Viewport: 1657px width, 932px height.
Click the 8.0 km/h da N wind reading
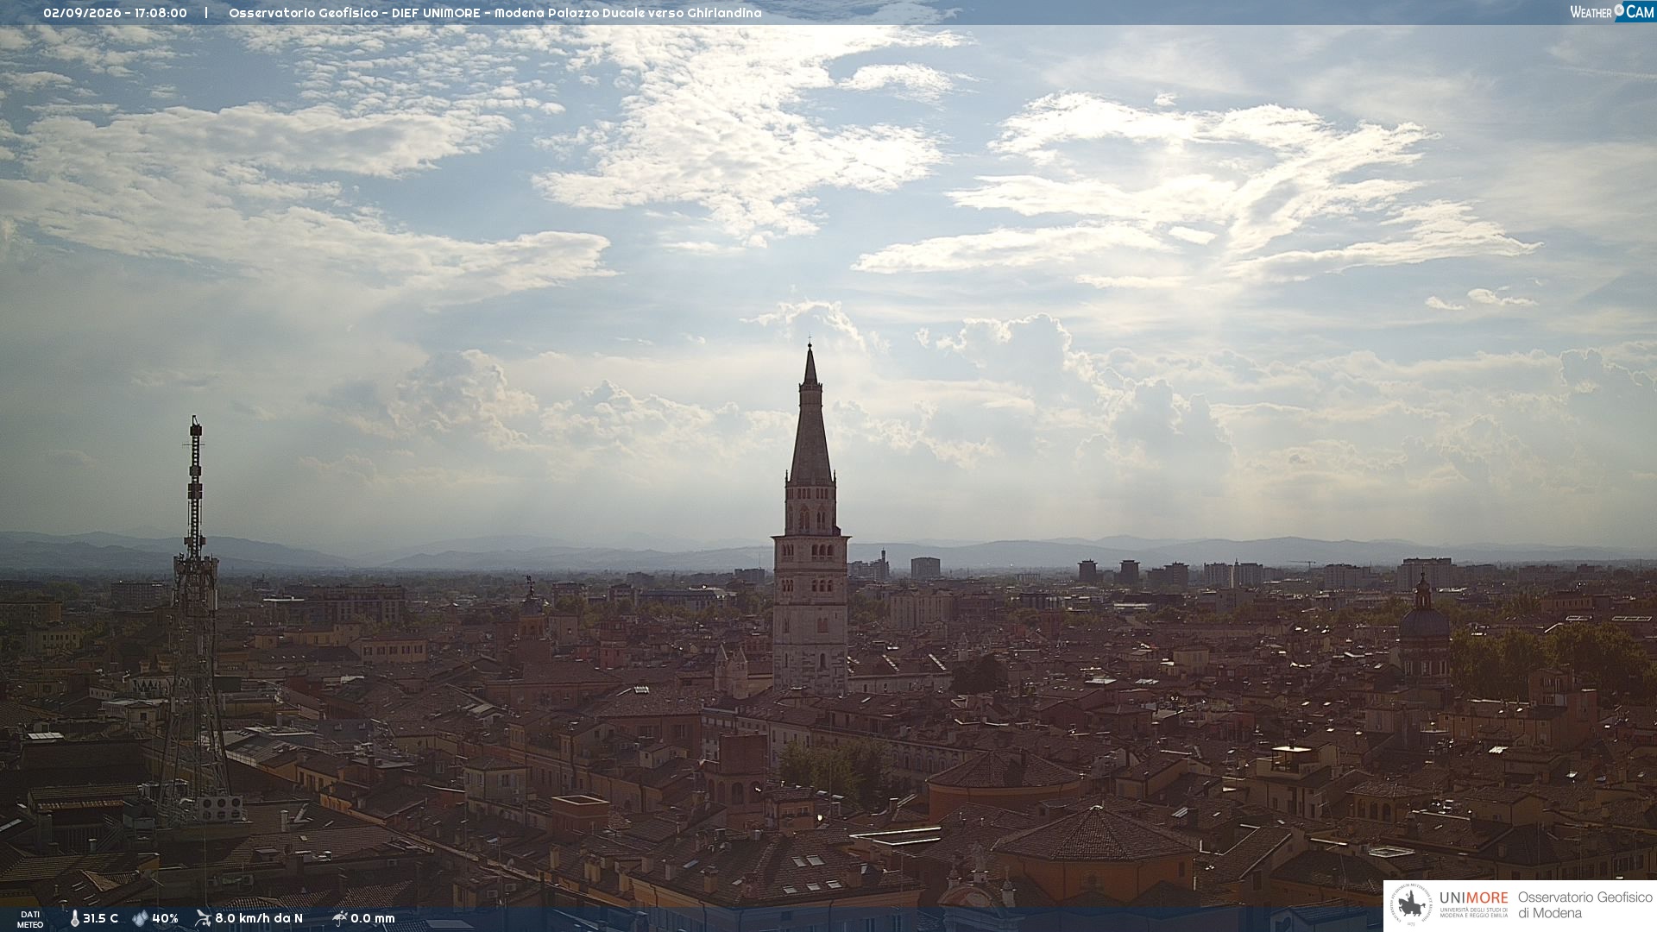pos(259,918)
